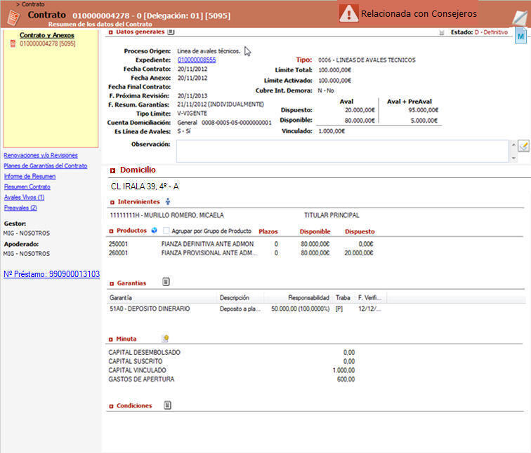Viewport: 531px width, 453px height.
Task: Click the Datos generales document icon
Action: coord(171,32)
